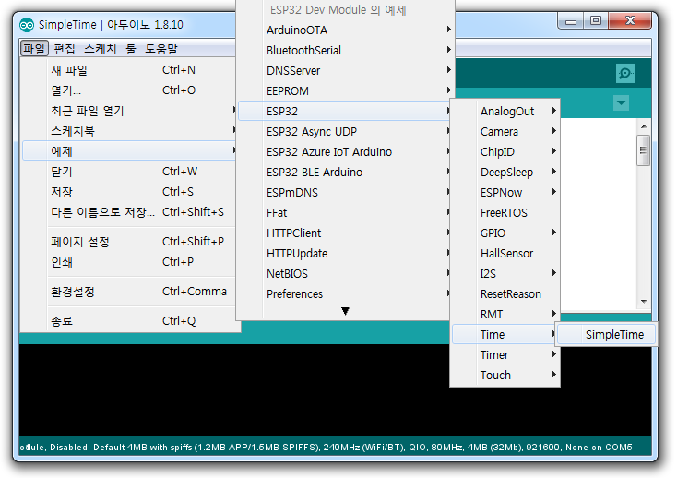The image size is (677, 478).
Task: Choose 새 파일 from the file menu
Action: 129,70
